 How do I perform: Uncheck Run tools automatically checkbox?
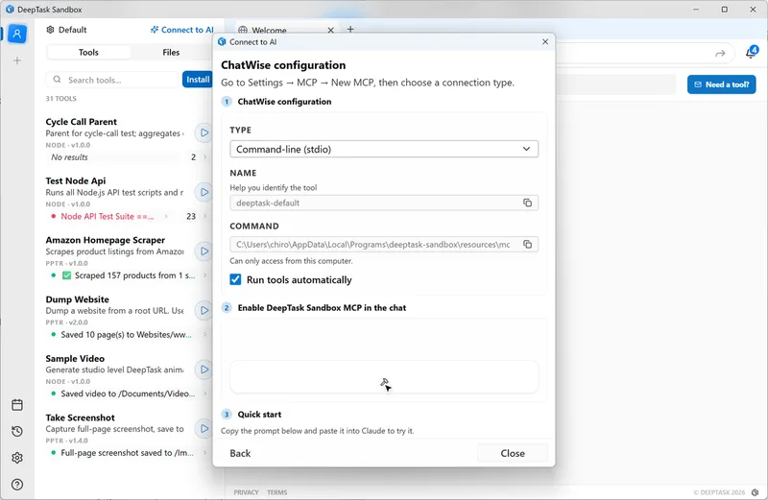point(236,280)
